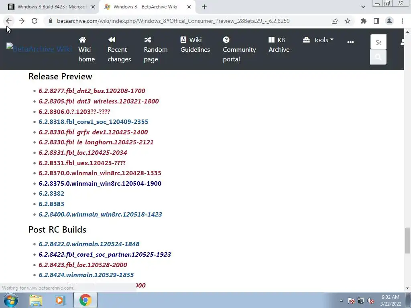This screenshot has width=411, height=308.
Task: Open build 6.2.8422.0.winmain.120524-1848
Action: [89, 244]
